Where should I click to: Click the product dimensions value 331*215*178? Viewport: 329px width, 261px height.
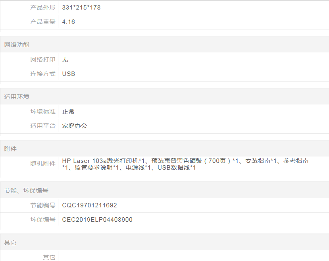[x=81, y=8]
